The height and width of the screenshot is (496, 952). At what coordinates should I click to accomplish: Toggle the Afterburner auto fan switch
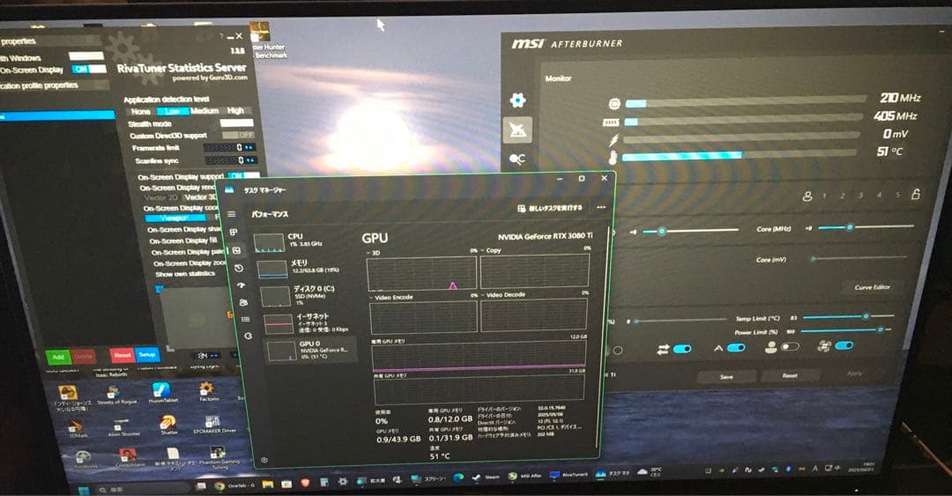click(x=844, y=345)
